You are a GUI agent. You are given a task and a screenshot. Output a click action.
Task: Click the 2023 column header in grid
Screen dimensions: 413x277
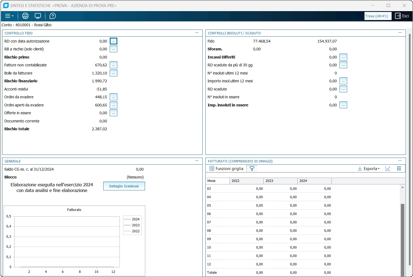(280, 181)
